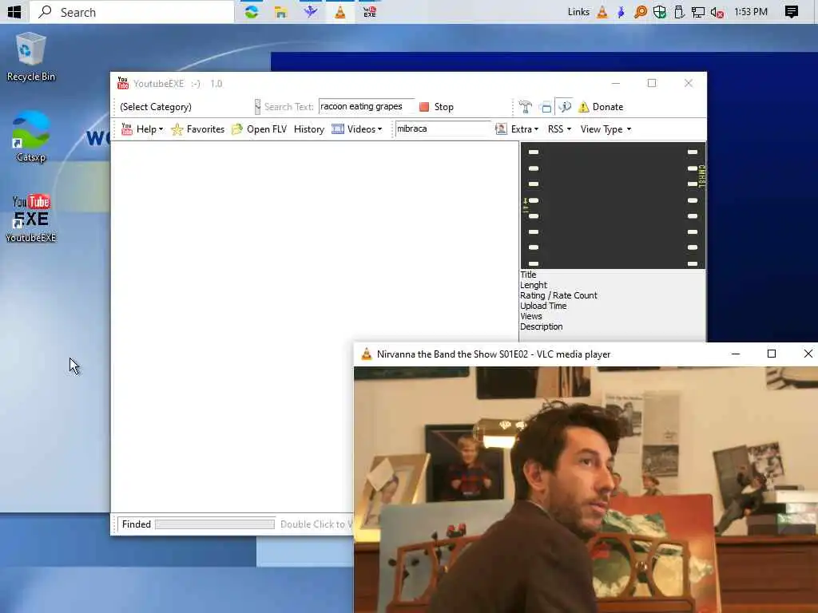This screenshot has height=613, width=818.
Task: Click the purple bird tray icon
Action: pos(621,12)
